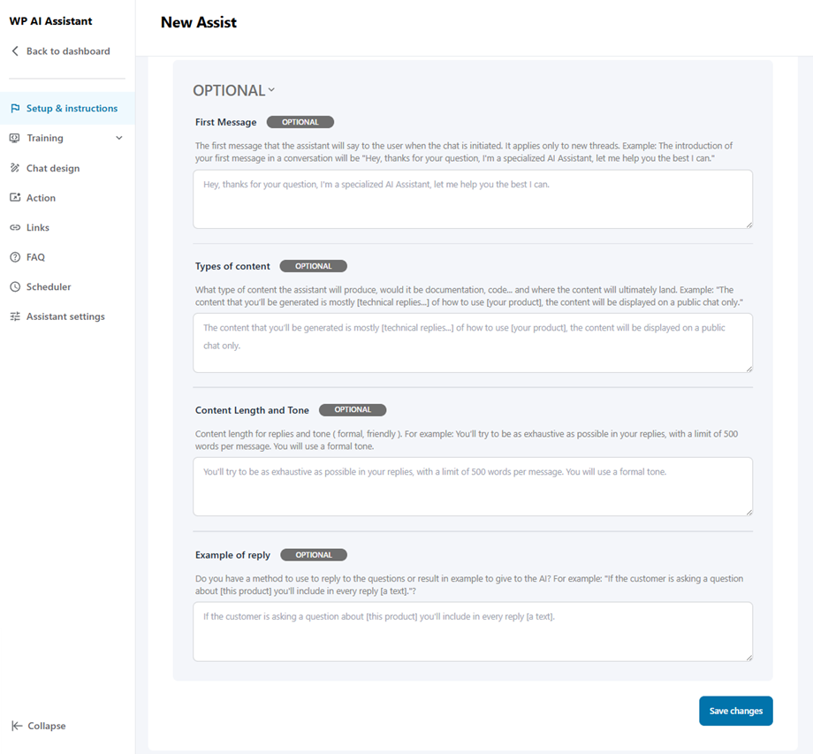Click the Chat design paint icon

(15, 168)
